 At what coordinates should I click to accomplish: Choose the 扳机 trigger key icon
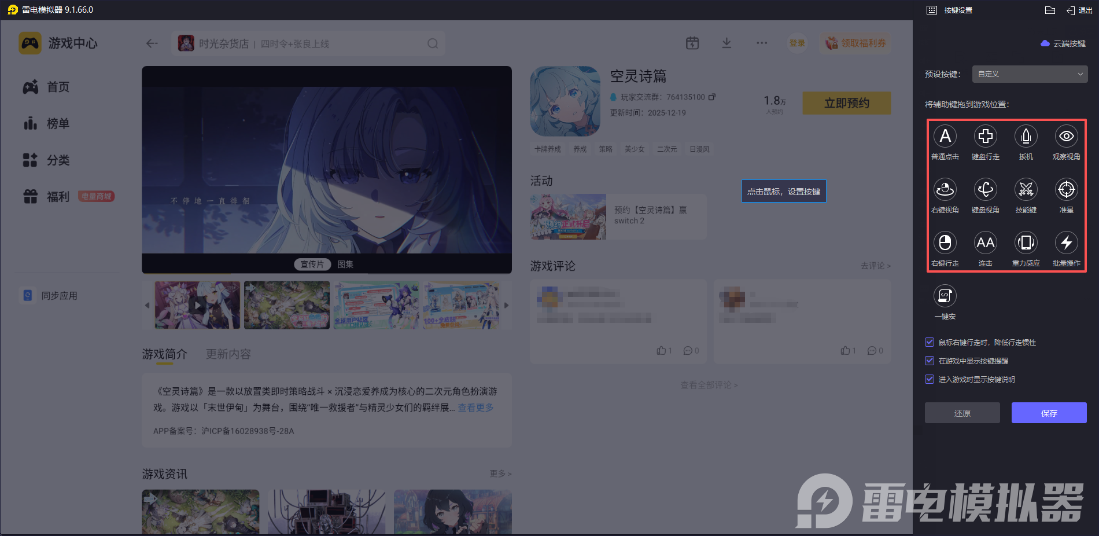pos(1026,137)
